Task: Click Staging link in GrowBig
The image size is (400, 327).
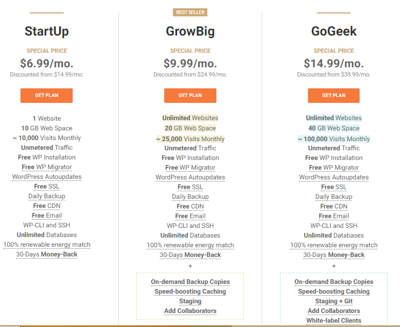Action: pyautogui.click(x=190, y=301)
